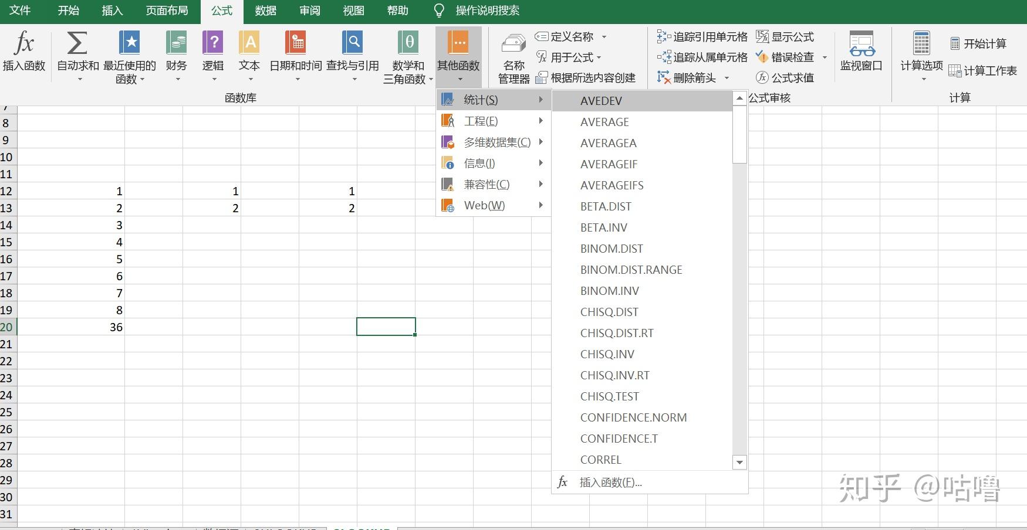Click the Calculation Options calculator icon

click(921, 43)
